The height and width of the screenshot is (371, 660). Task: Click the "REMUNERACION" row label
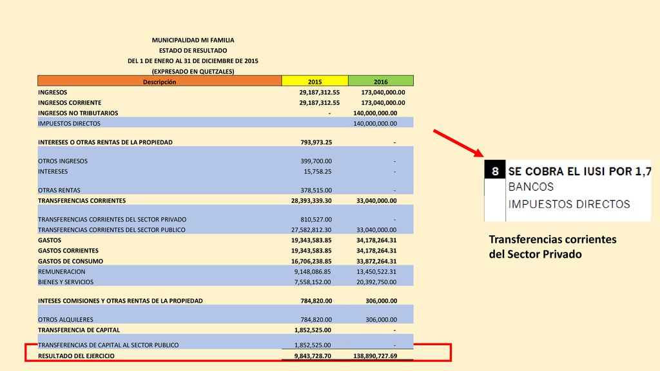[x=61, y=272]
